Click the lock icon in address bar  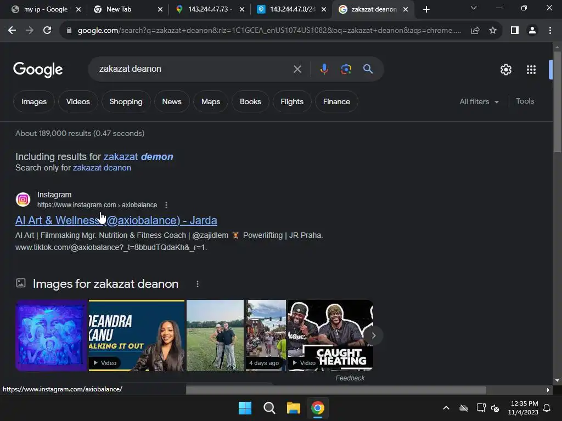(69, 31)
